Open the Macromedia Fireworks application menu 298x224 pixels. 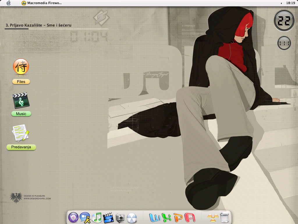pyautogui.click(x=42, y=3)
